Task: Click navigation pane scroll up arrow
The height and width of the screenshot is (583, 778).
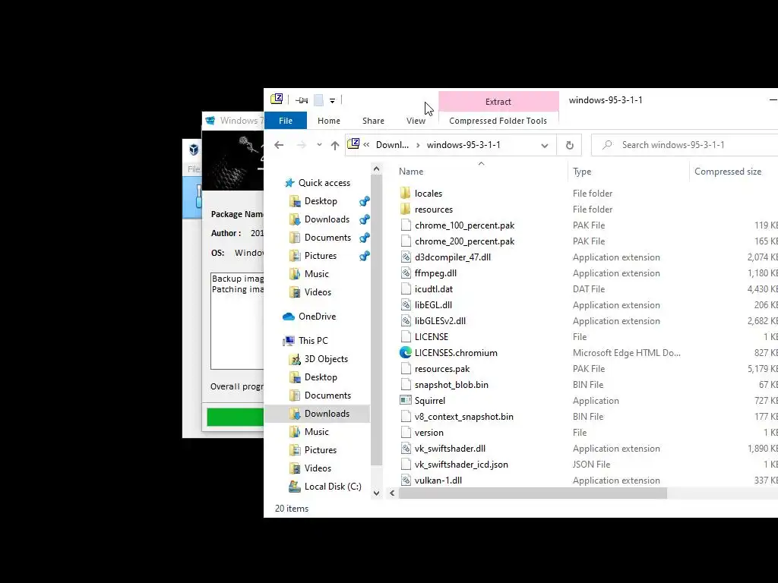Action: point(376,169)
